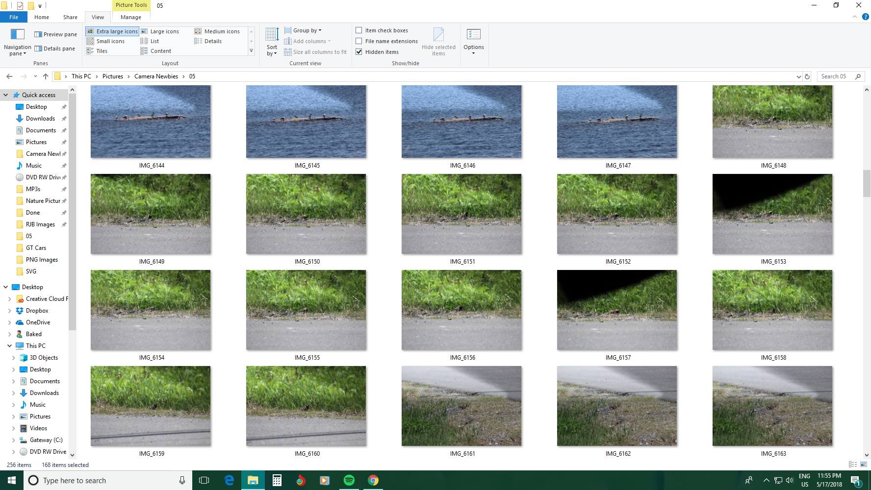Expand the Dropbox tree node
Screen dimensions: 871x490
coord(9,311)
